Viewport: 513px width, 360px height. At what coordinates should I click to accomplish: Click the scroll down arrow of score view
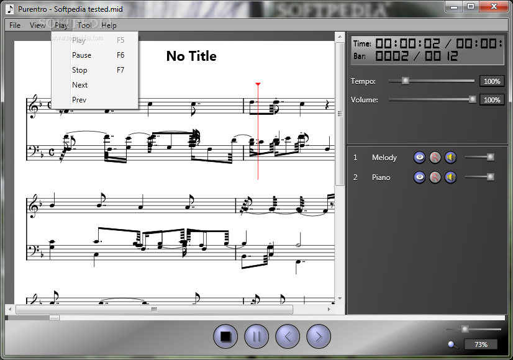click(x=340, y=299)
